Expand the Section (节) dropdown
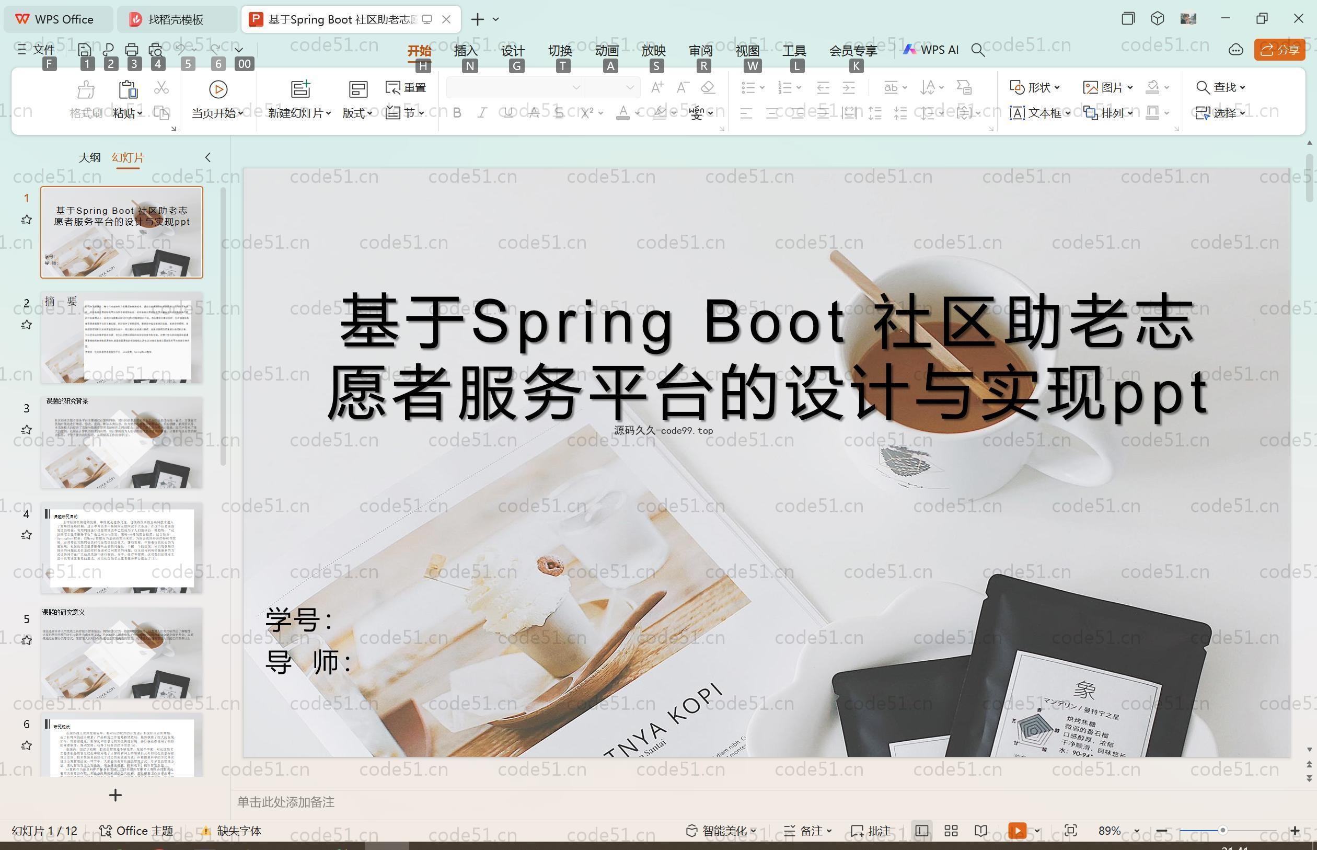 [405, 113]
